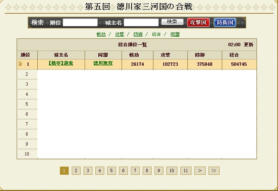Go to page 5 of rankings
This screenshot has width=278, height=191.
coord(112,171)
